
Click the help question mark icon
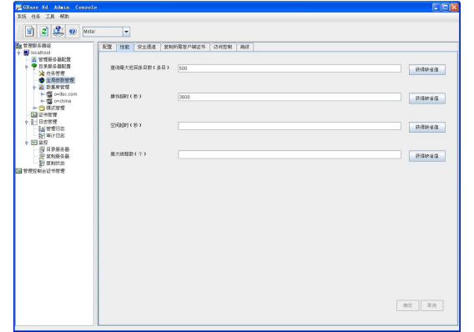pyautogui.click(x=73, y=31)
